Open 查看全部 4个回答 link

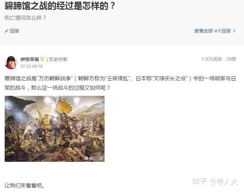click(212, 31)
